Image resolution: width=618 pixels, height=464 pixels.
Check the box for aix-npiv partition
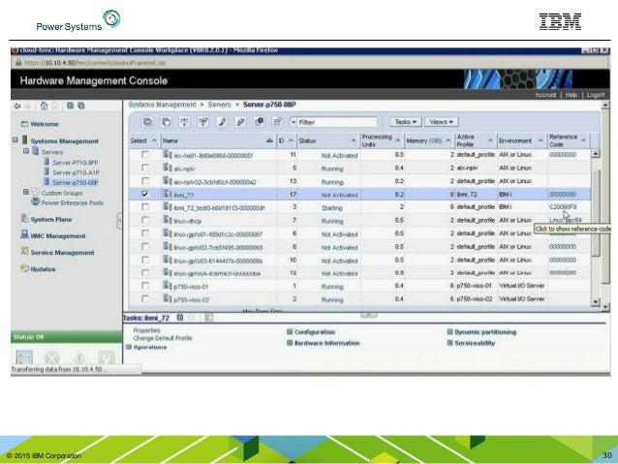click(x=145, y=168)
